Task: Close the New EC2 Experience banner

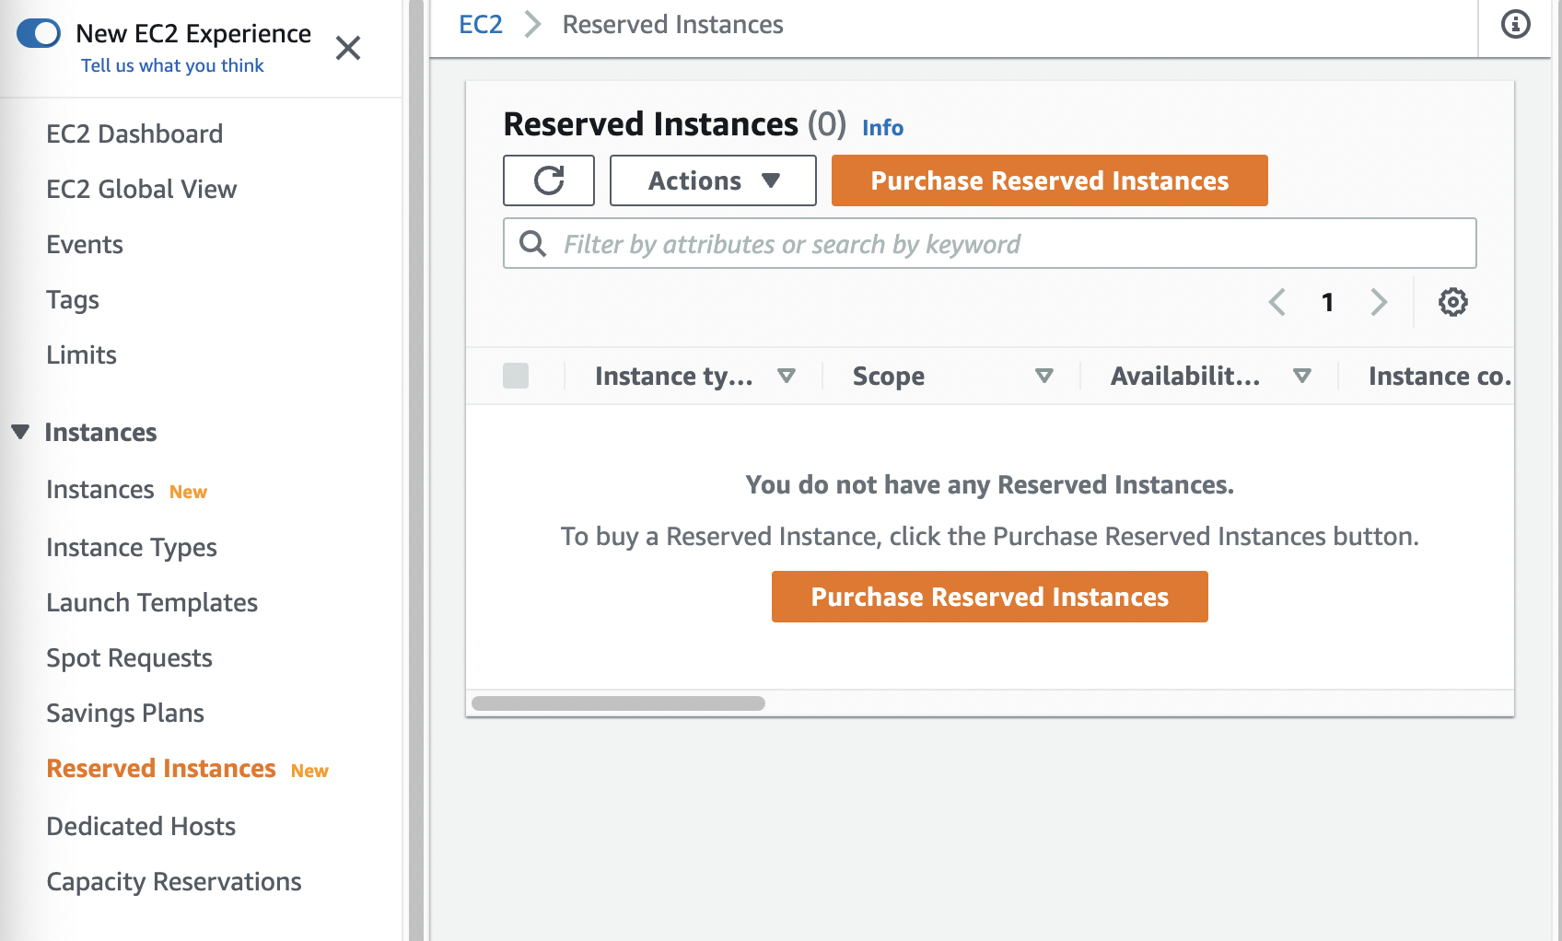Action: [x=348, y=48]
